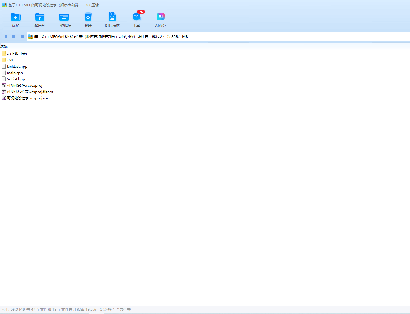Open the AI办公 icon
Screen dimensions: 410x314
click(161, 17)
